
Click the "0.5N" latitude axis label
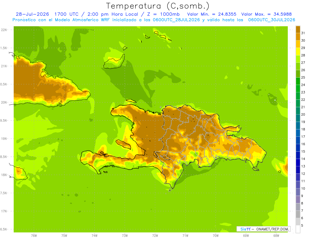(4, 84)
